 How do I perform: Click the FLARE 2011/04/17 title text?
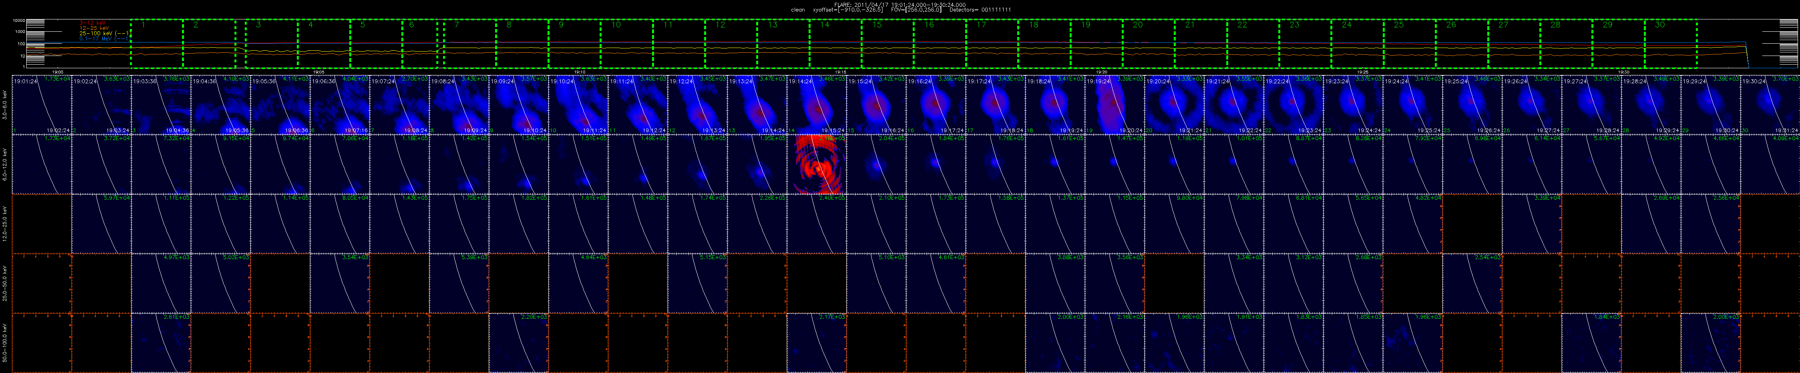point(900,4)
